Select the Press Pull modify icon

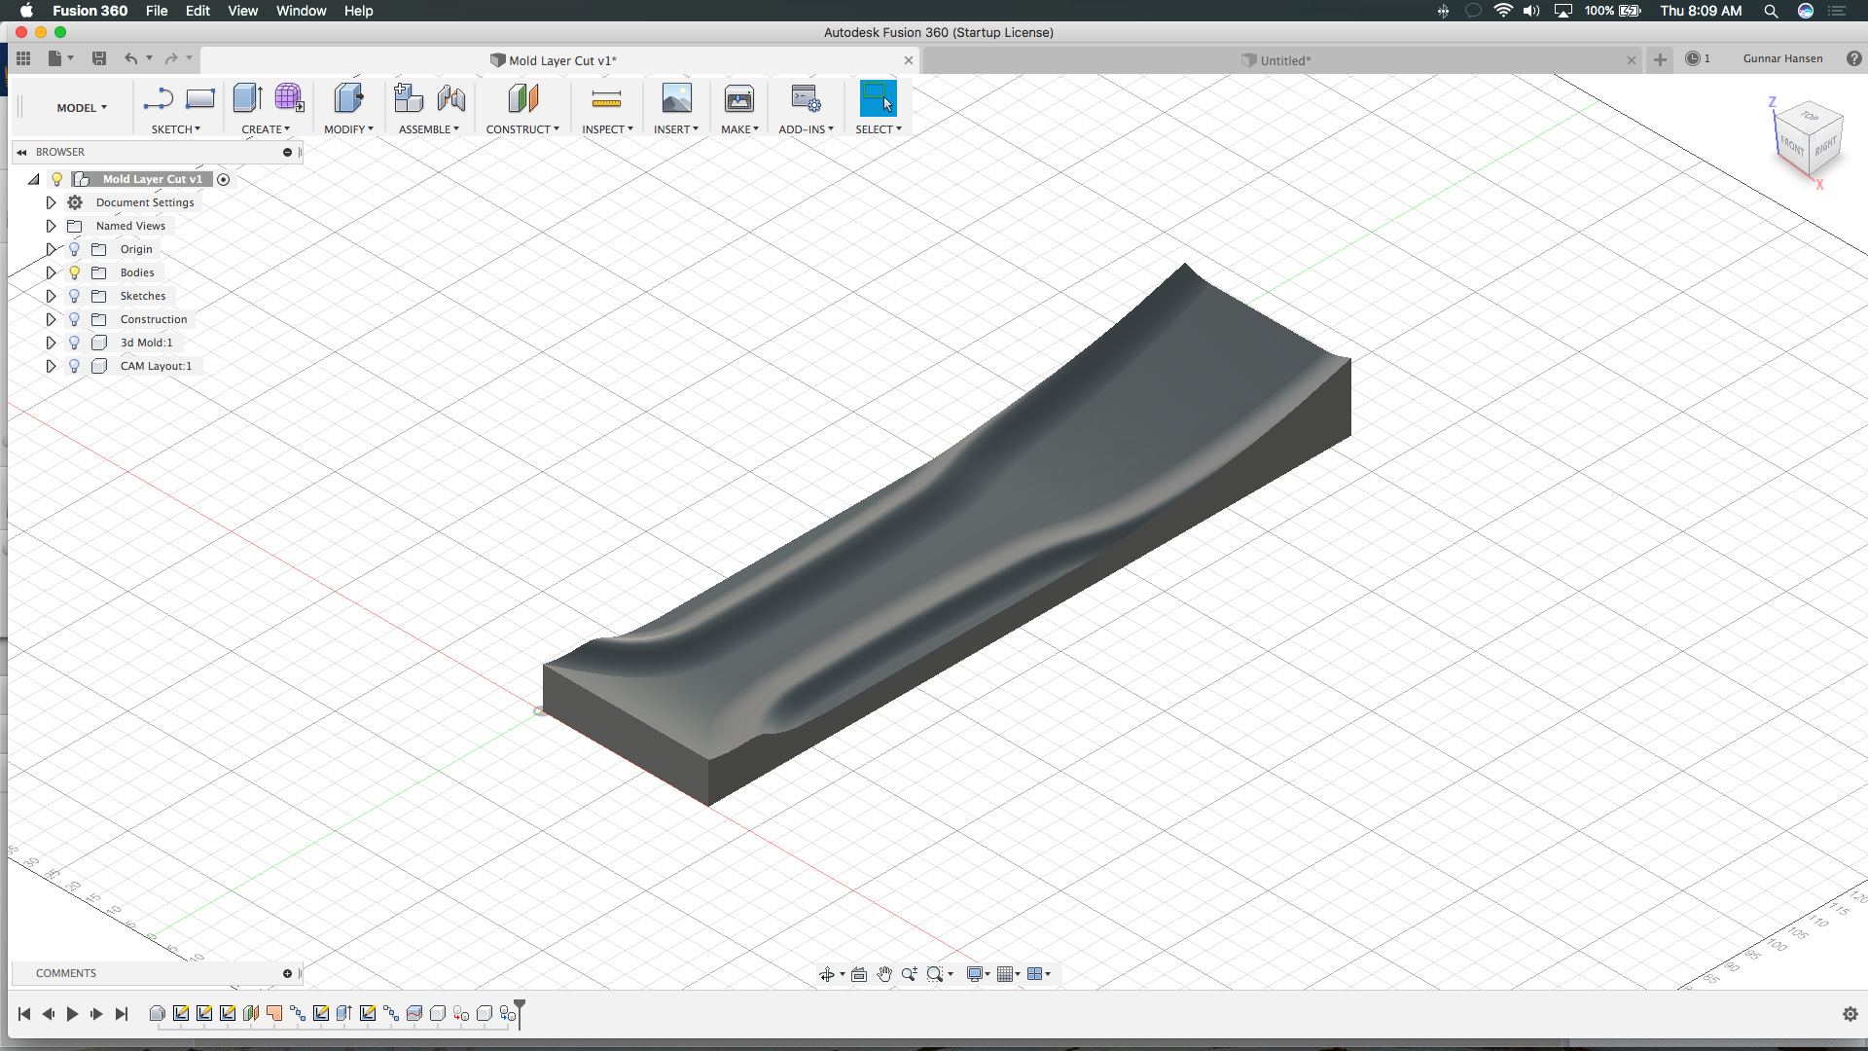point(348,98)
